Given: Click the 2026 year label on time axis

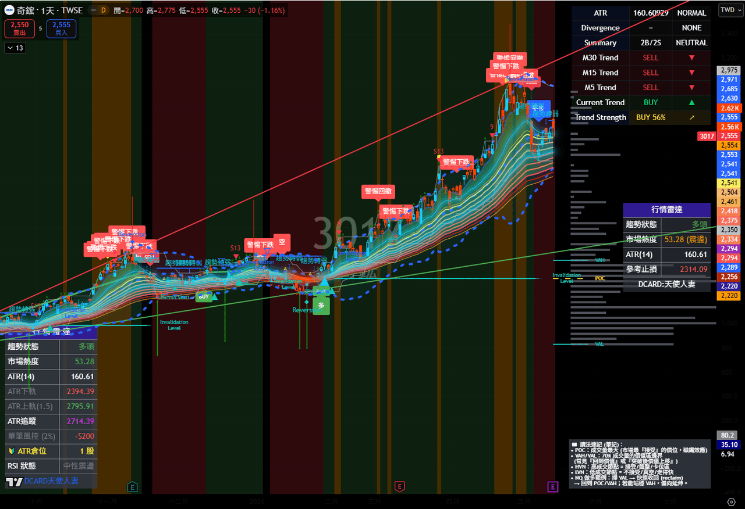Looking at the screenshot, I should click(x=257, y=501).
